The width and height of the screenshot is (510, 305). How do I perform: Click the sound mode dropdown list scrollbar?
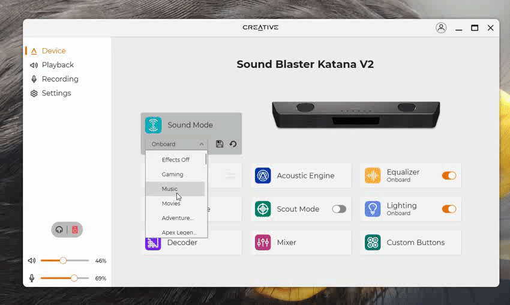point(206,159)
